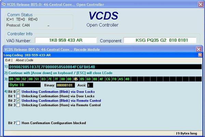Select byte cell 90 in byte row
The image size is (205, 137).
point(18,79)
